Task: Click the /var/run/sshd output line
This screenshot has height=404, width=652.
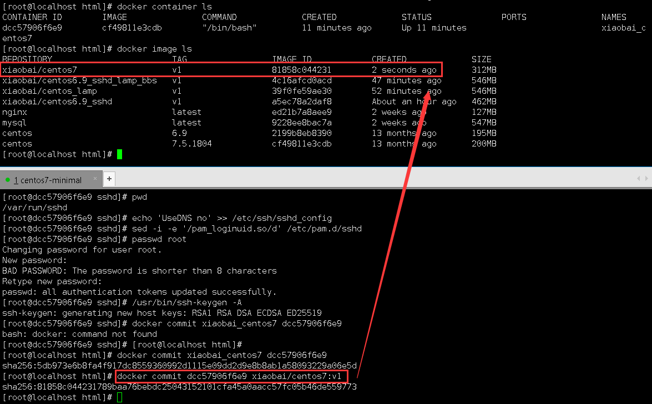Action: tap(34, 208)
